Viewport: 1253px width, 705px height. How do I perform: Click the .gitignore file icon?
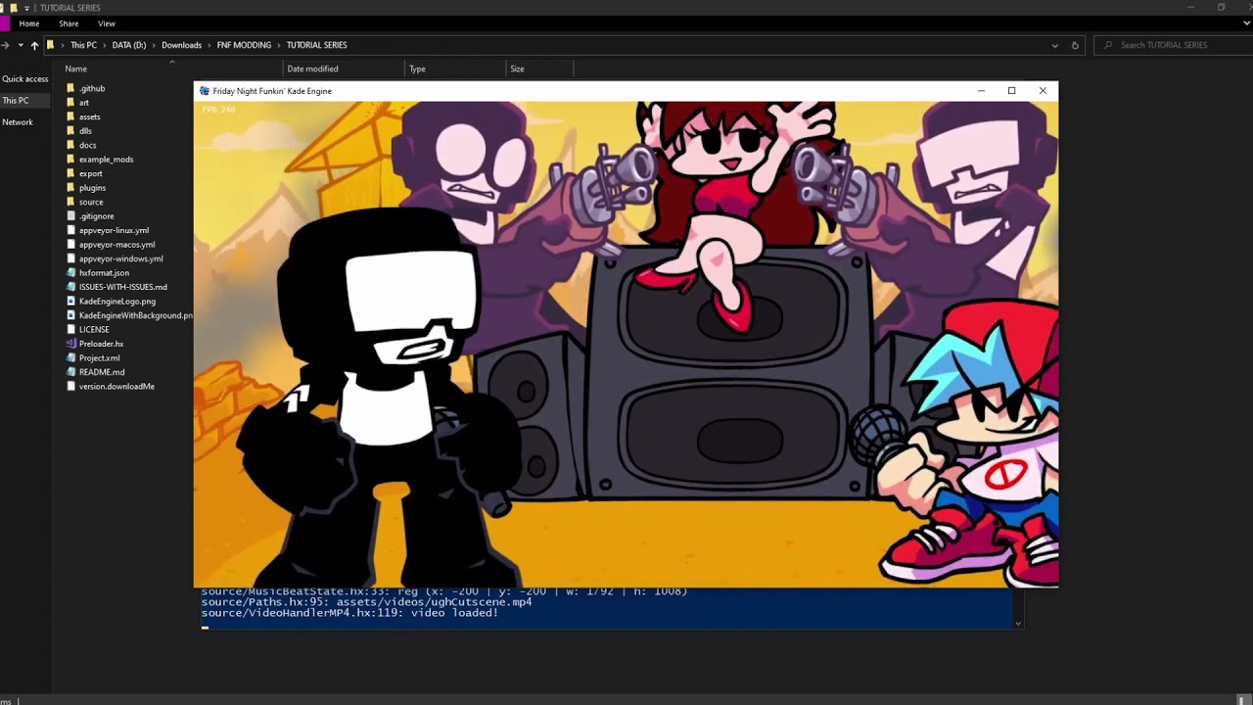(x=70, y=216)
